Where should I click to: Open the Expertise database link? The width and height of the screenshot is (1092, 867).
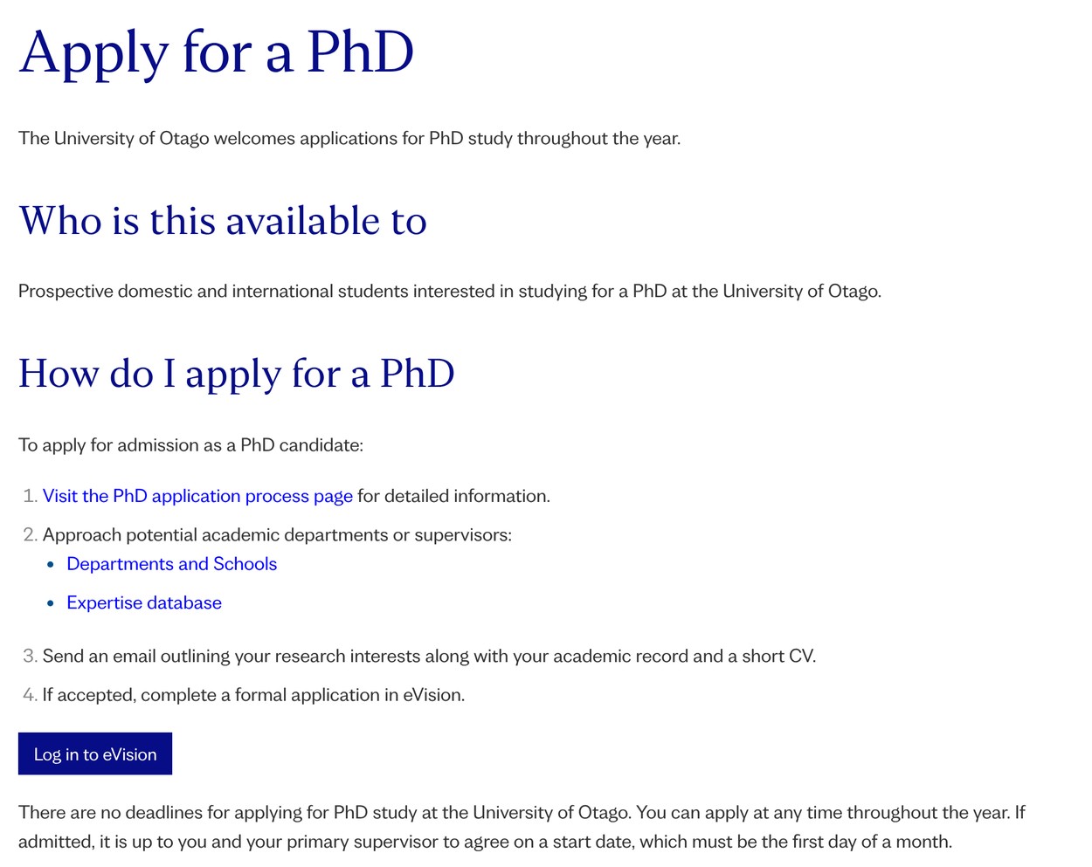pos(144,602)
